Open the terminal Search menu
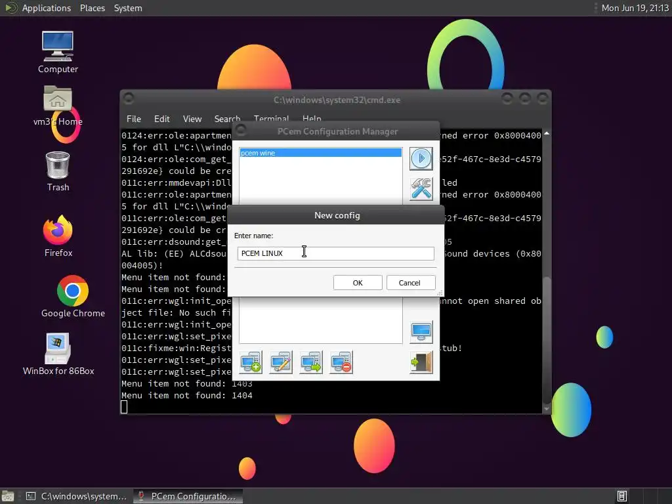Viewport: 672px width, 504px height. 227,119
